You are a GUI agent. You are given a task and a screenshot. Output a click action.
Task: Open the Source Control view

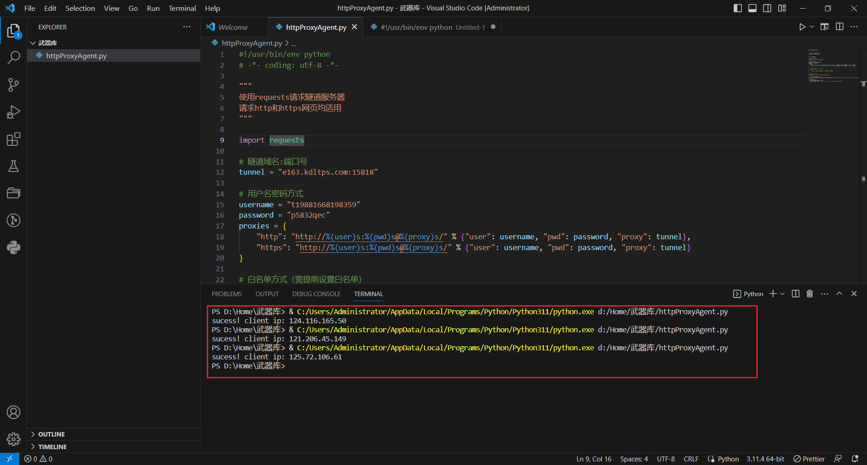click(x=14, y=85)
